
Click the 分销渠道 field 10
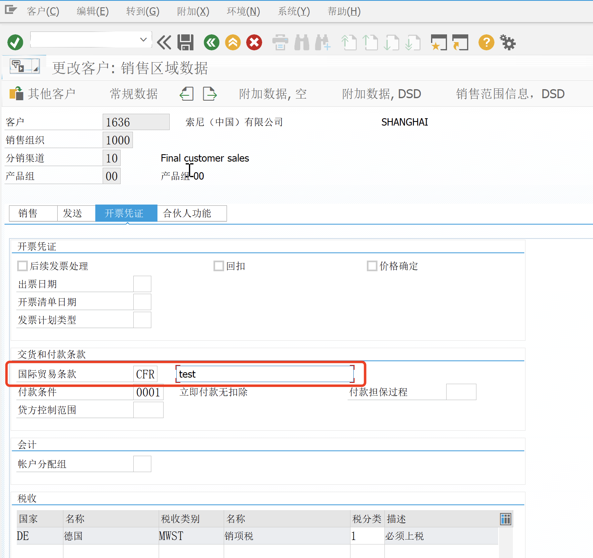(x=112, y=158)
